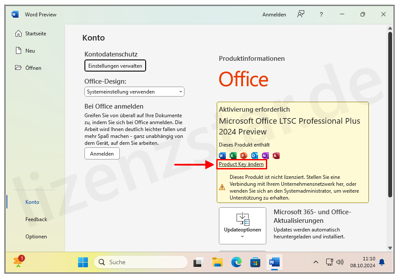Click the Excel product icon
This screenshot has width=399, height=278.
pos(233,156)
